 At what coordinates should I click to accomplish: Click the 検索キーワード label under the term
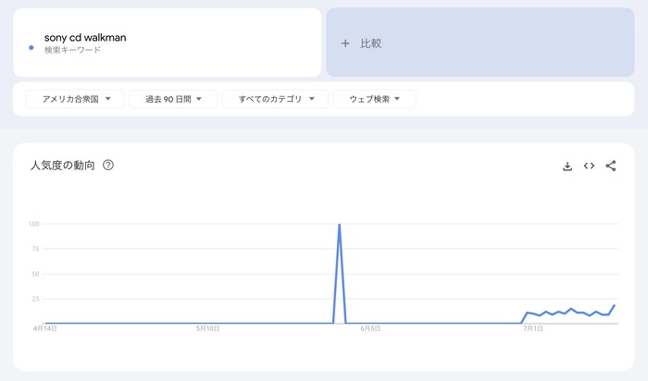72,50
